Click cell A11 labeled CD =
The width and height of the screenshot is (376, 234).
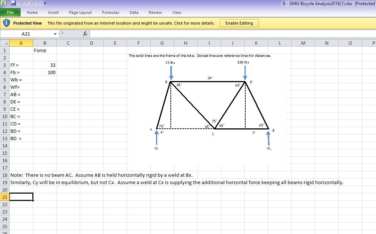[21, 124]
